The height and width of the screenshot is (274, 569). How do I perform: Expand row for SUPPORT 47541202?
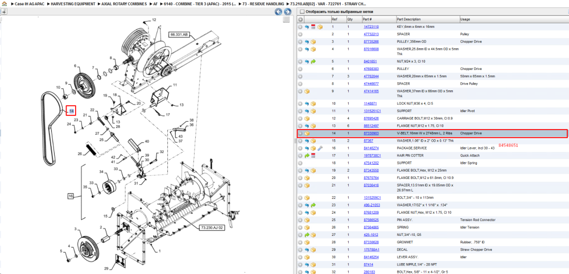[300, 163]
